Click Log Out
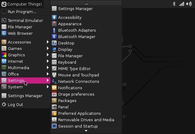Viewport: 195px width, 134px height. coord(15,104)
